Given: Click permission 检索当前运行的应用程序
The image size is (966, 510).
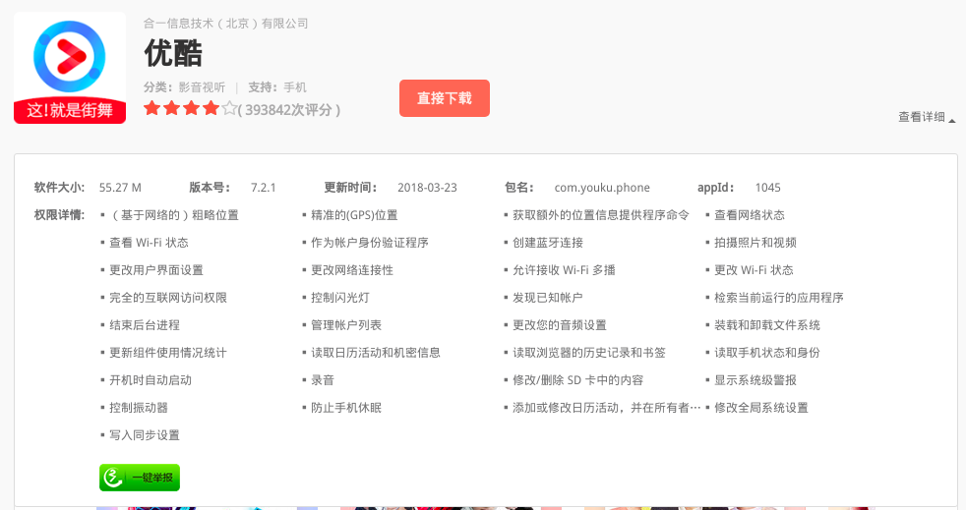Looking at the screenshot, I should (x=779, y=298).
